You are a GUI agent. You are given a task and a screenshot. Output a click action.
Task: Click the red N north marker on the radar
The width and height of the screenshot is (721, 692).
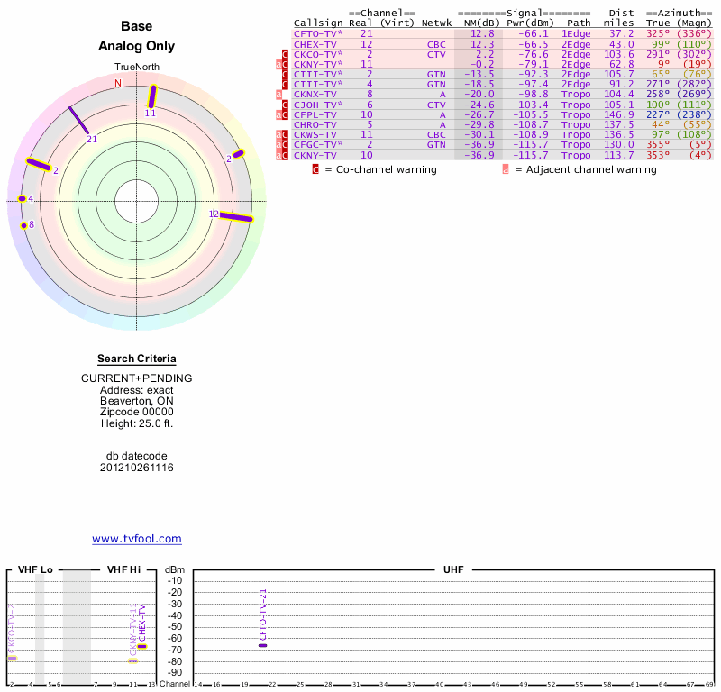(117, 83)
